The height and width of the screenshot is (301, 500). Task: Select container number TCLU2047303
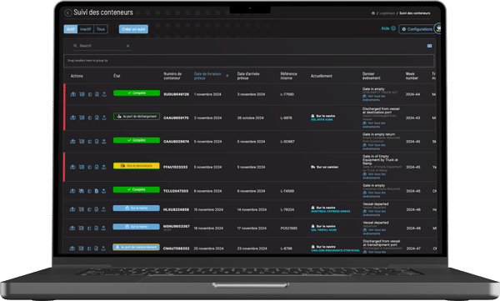point(176,191)
